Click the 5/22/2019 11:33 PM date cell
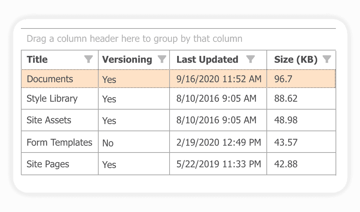Viewport: 360px width, 212px height. point(219,164)
